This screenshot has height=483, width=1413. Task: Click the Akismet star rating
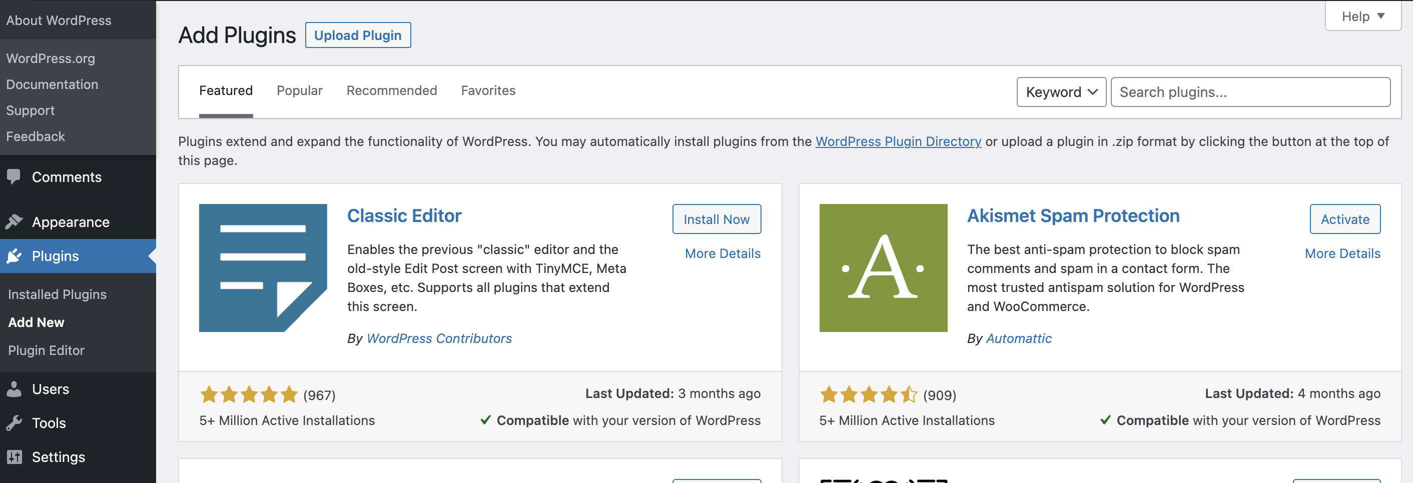868,394
